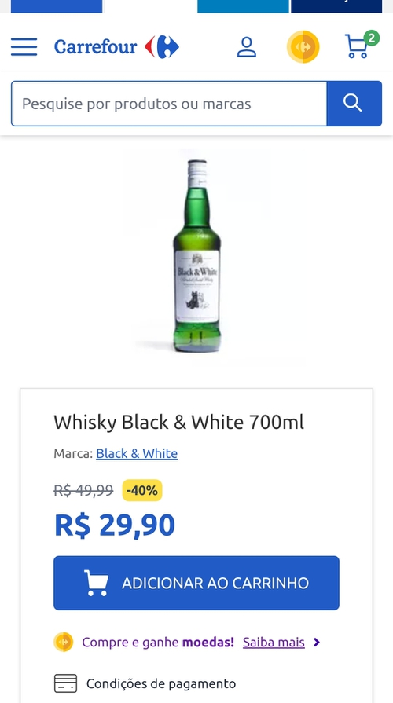Click the credit card payment conditions icon
Image resolution: width=393 pixels, height=703 pixels.
(x=65, y=683)
